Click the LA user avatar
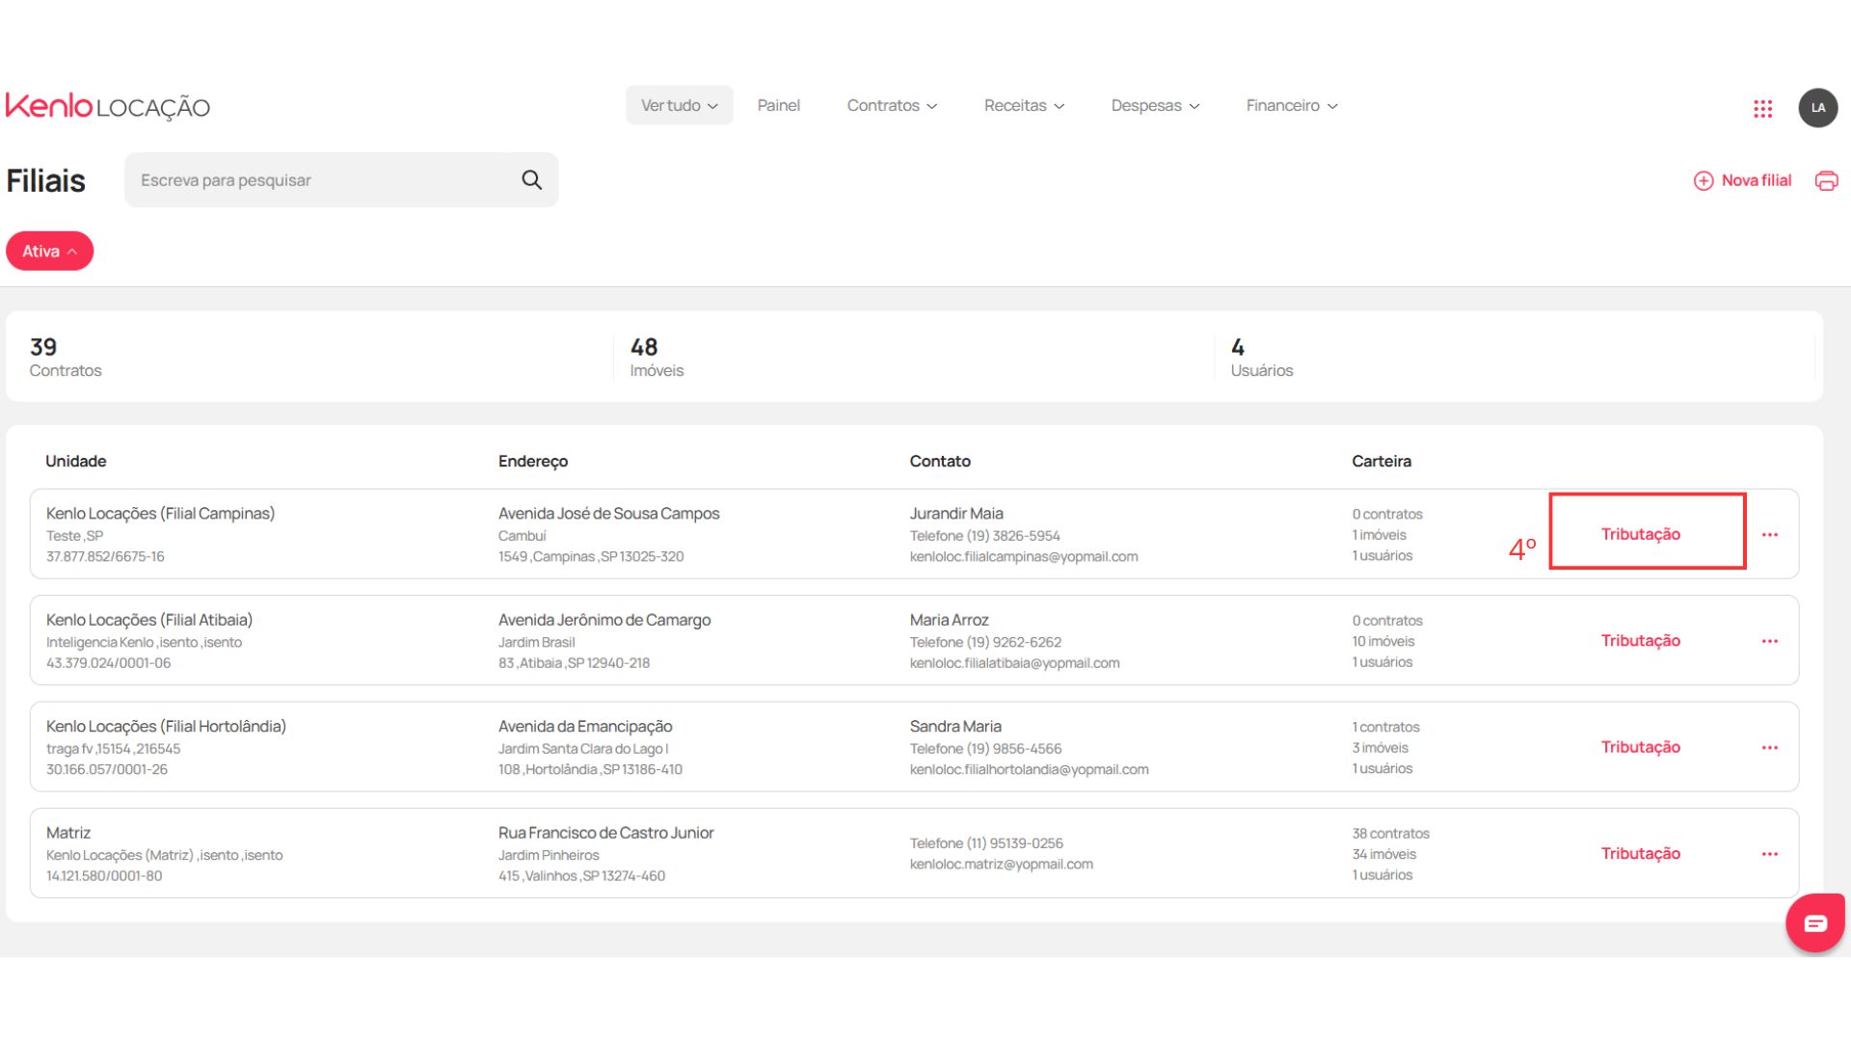Screen dimensions: 1851x1041 (1817, 108)
